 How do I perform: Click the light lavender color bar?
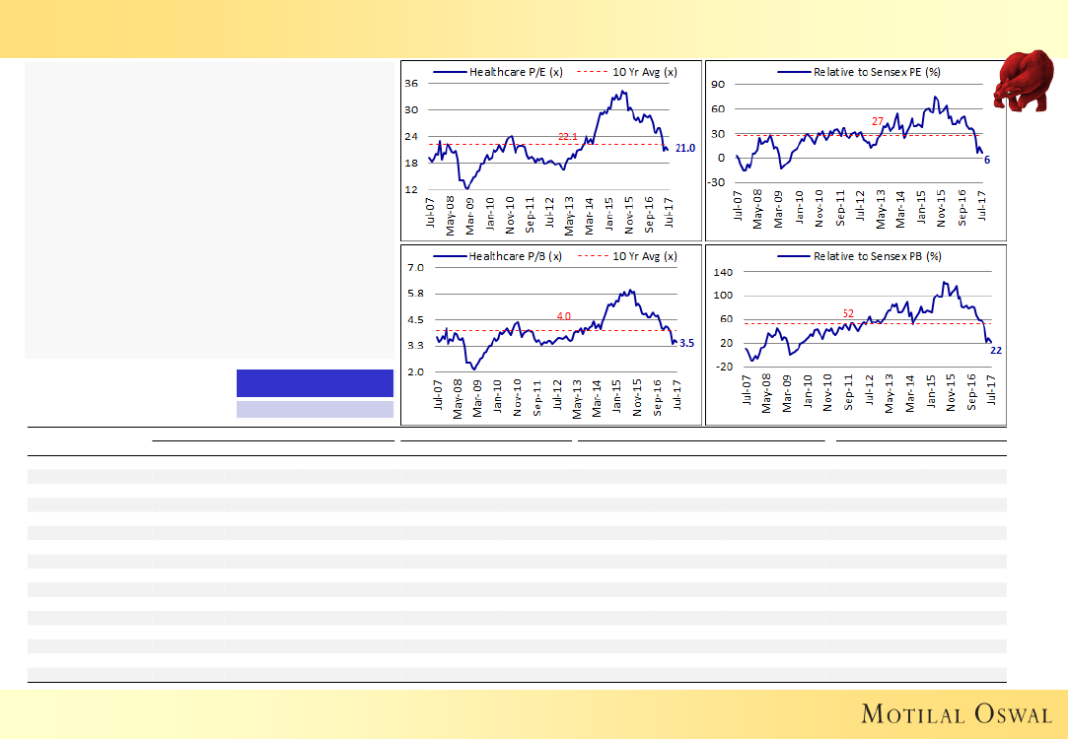pos(315,409)
